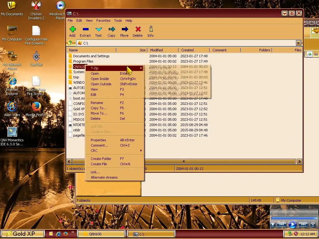This screenshot has width=319, height=239.
Task: Select Rename in context menu
Action: click(115, 103)
